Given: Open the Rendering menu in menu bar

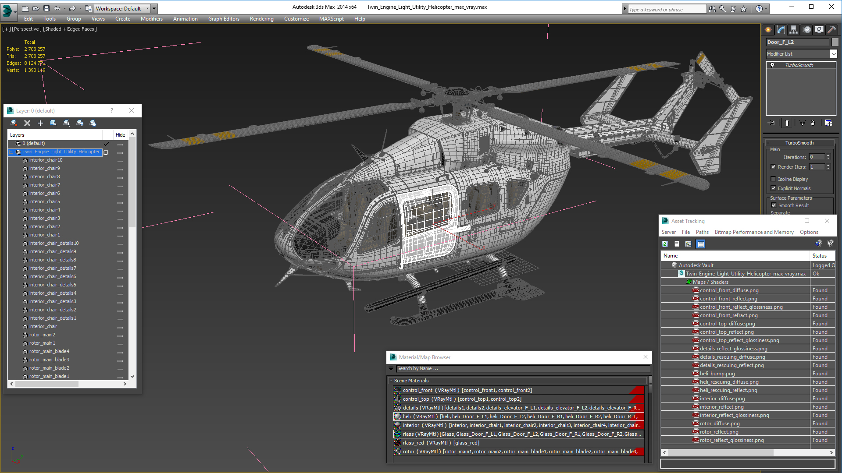Looking at the screenshot, I should pyautogui.click(x=261, y=18).
